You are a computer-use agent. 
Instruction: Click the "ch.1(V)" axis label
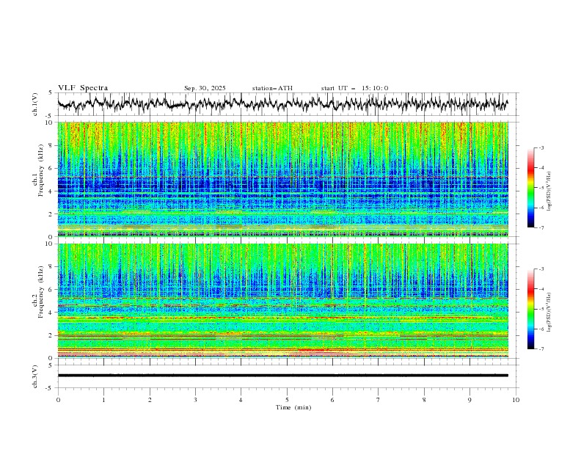(x=35, y=104)
